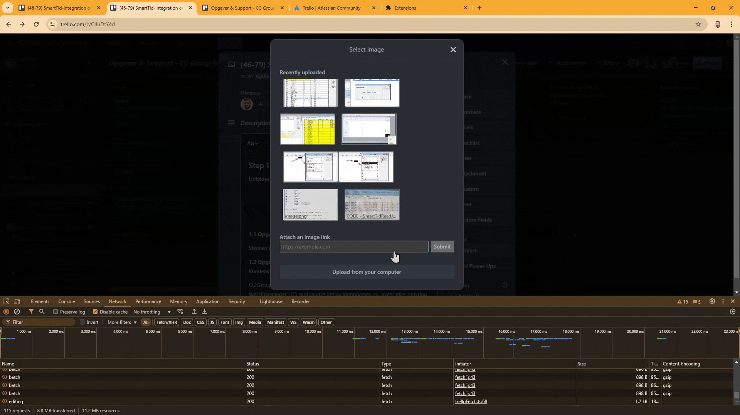Tick the Invert filter checkbox
This screenshot has width=740, height=415.
(82, 322)
